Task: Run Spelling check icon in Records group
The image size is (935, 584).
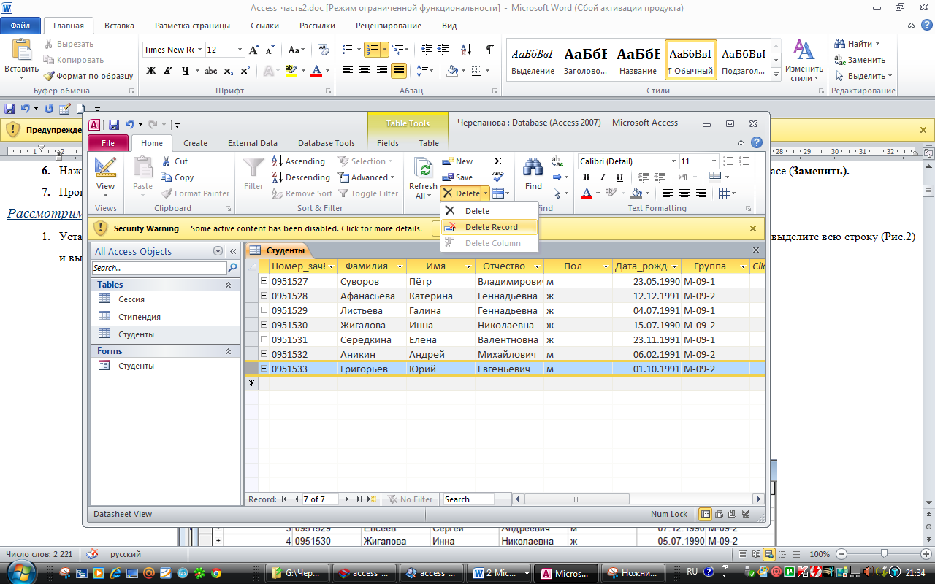Action: coord(497,177)
